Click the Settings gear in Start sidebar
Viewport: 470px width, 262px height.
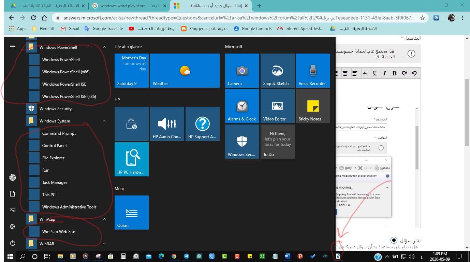(13, 227)
